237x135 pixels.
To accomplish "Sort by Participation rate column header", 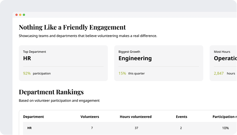I will [x=224, y=117].
